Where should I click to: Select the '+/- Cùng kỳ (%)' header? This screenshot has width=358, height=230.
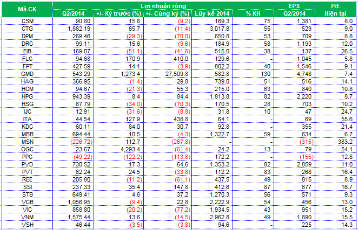[168, 13]
